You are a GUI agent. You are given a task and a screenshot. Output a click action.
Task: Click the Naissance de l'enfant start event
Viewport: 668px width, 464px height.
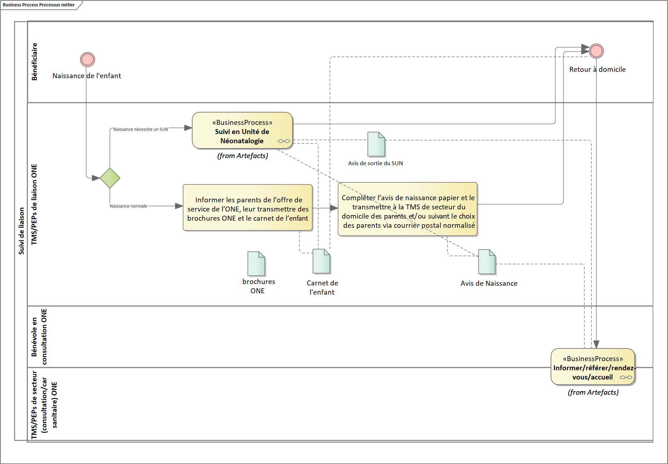coord(87,59)
